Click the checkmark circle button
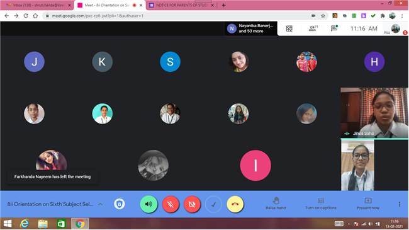Screen dimensions: 409x230 213,204
